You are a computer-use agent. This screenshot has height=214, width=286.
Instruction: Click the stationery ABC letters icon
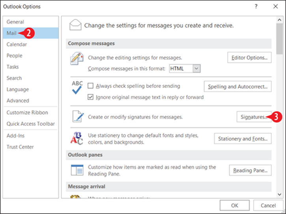click(77, 139)
